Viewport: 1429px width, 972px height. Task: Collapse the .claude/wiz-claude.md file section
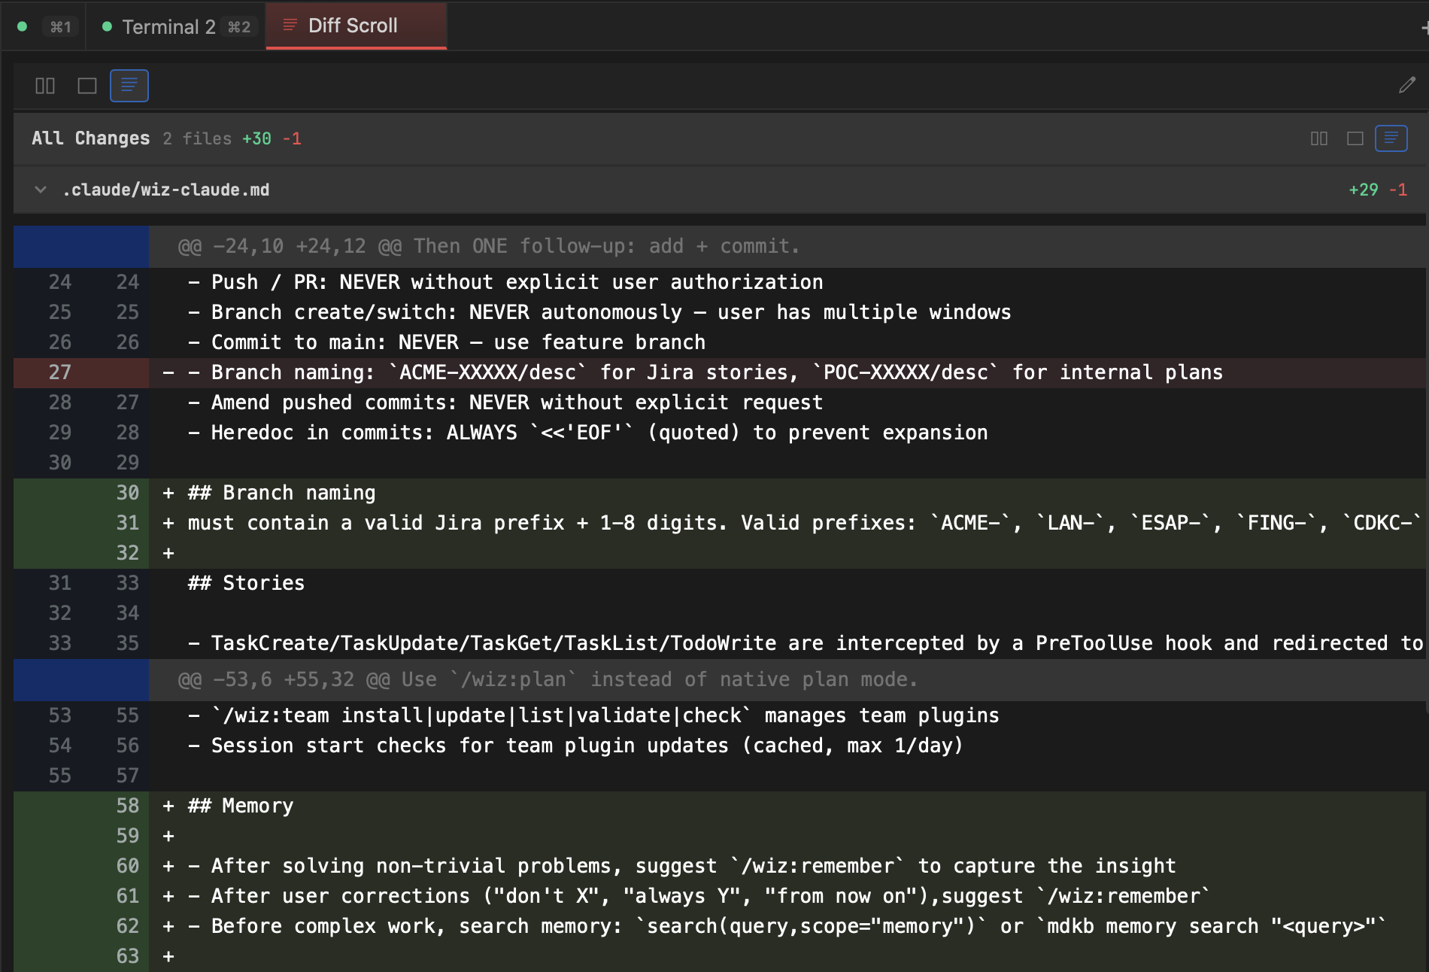[39, 190]
